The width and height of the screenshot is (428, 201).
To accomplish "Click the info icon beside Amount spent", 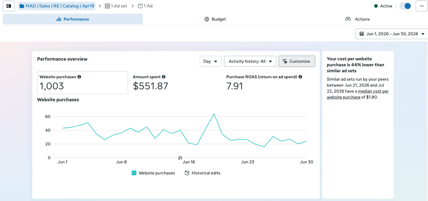I will point(164,77).
